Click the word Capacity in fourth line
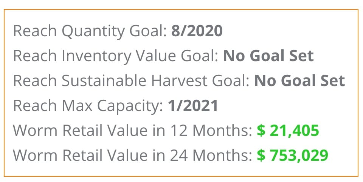The height and width of the screenshot is (182, 363). pos(130,106)
